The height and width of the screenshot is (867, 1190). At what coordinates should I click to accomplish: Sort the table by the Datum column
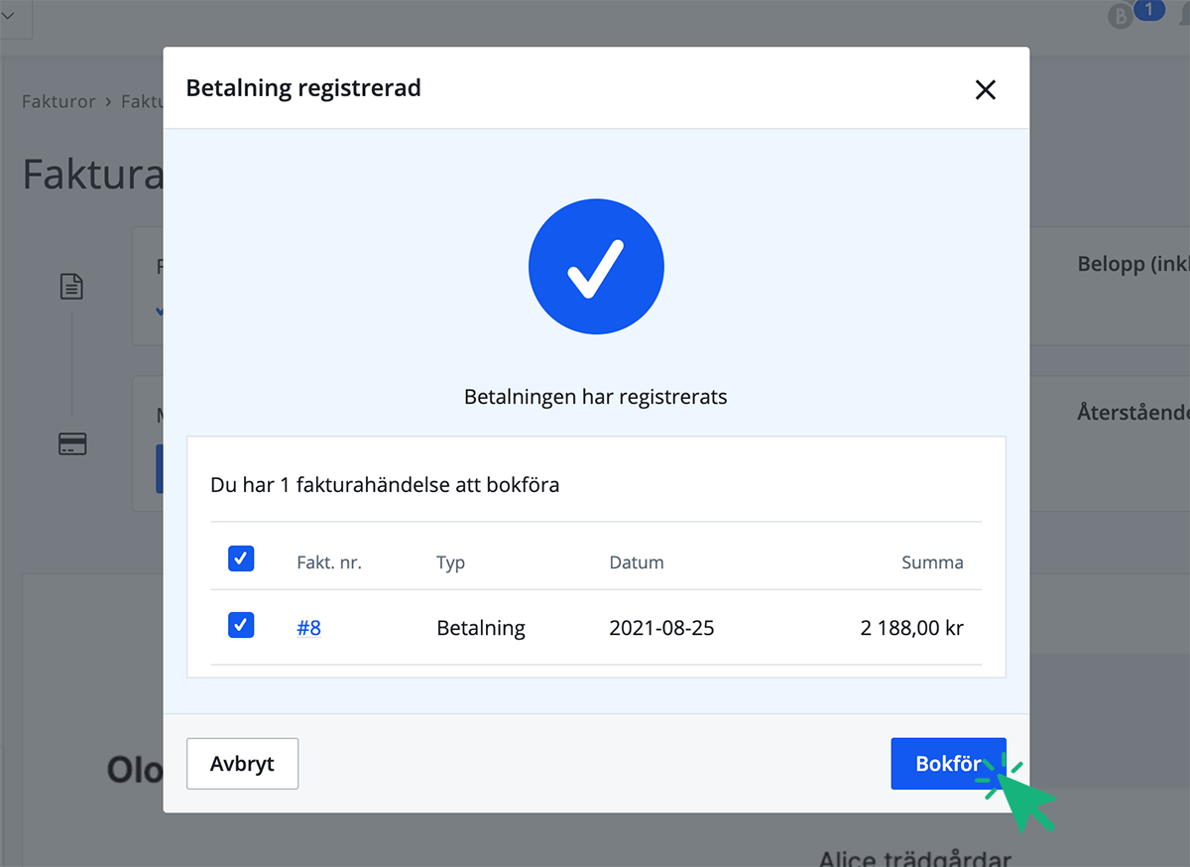click(x=636, y=562)
